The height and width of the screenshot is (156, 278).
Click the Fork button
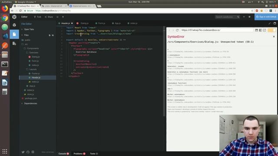click(x=37, y=17)
